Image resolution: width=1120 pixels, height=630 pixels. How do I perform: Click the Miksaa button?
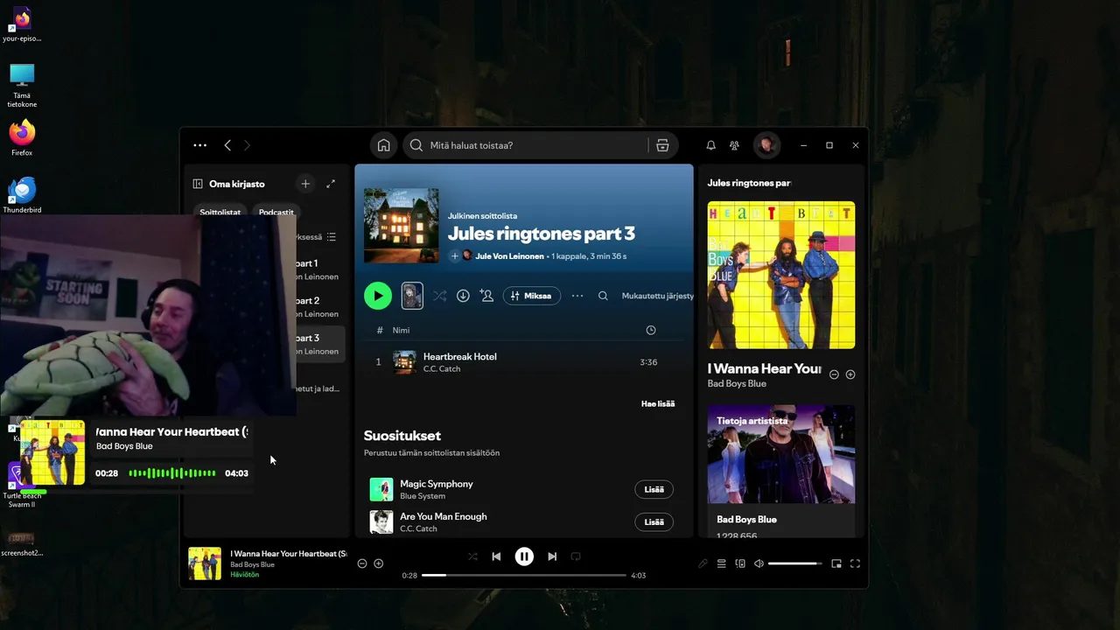(x=532, y=296)
